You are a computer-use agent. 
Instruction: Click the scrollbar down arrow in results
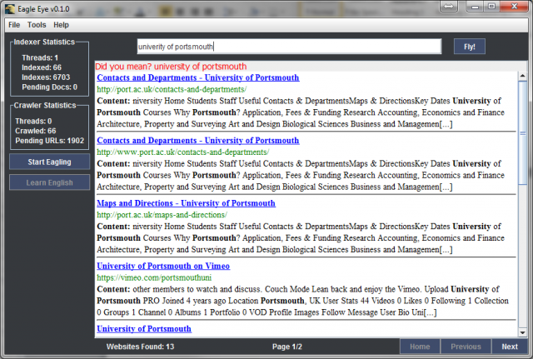pos(522,332)
